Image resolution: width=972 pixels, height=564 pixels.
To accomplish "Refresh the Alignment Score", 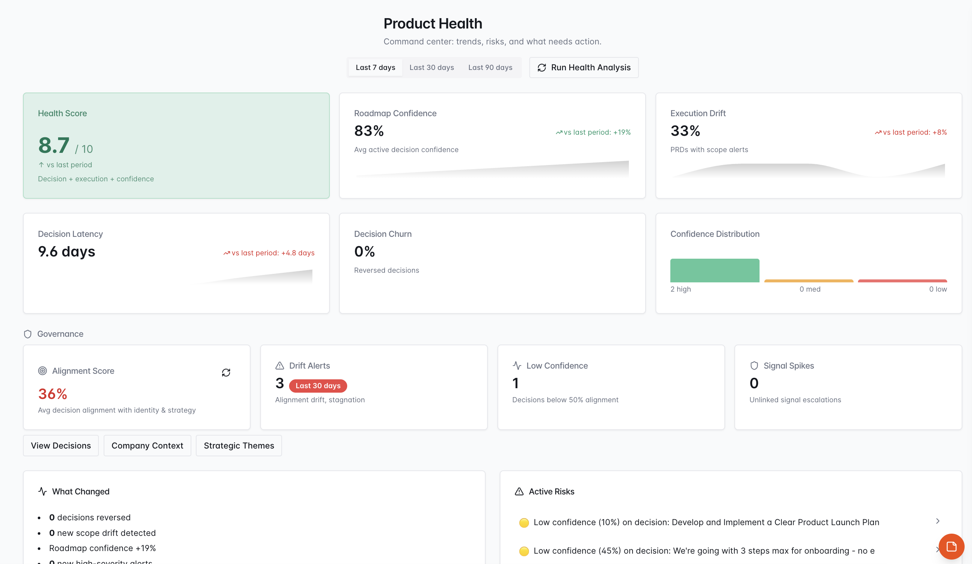I will (x=226, y=372).
